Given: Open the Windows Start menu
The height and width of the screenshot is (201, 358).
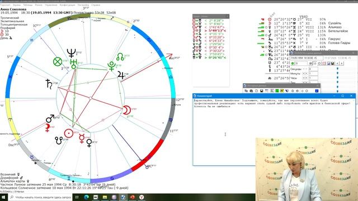Looking at the screenshot, I should coord(3,197).
